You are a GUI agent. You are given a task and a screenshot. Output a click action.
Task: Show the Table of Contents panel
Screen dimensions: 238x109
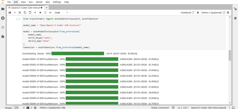click(x=3, y=27)
